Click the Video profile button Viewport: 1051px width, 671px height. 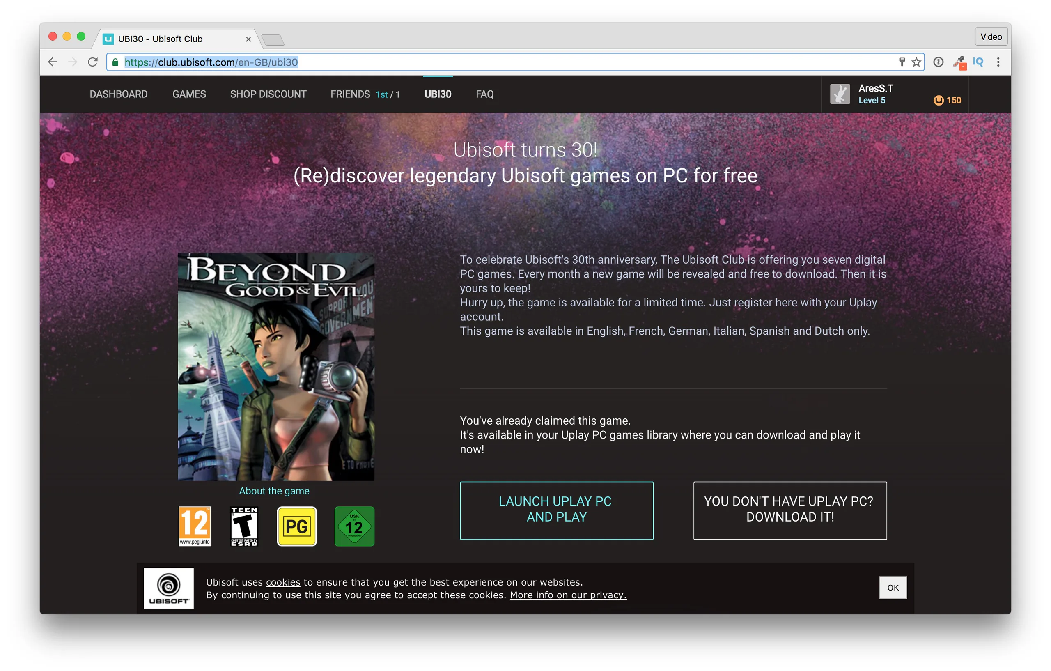pos(991,37)
